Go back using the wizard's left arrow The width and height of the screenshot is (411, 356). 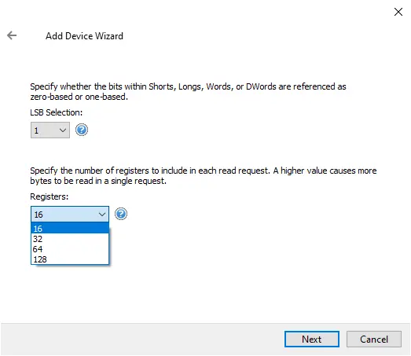pos(12,35)
